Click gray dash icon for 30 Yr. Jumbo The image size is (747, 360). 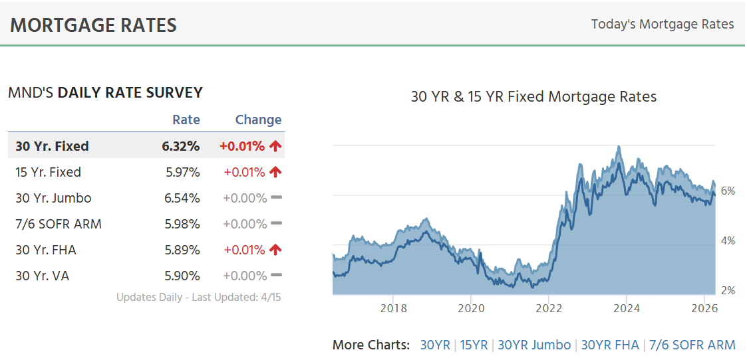(277, 198)
